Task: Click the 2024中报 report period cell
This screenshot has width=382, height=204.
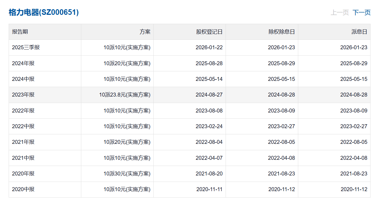Action: coord(23,79)
